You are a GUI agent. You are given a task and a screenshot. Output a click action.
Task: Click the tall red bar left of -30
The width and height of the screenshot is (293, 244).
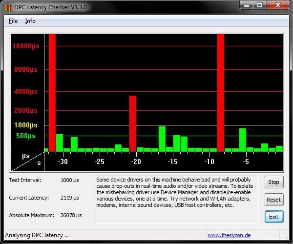pyautogui.click(x=52, y=93)
